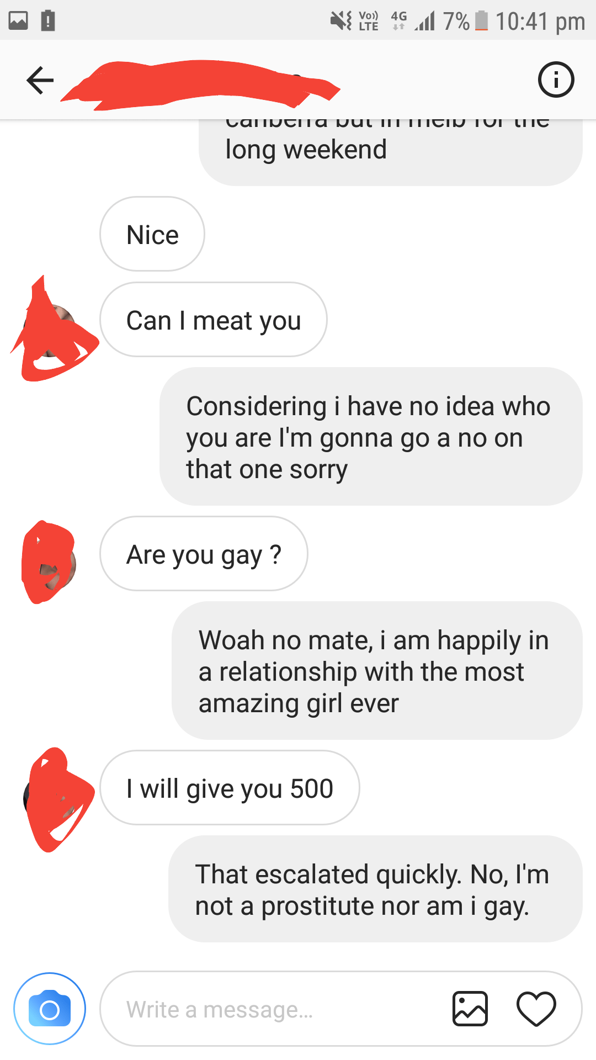Tap the muted sound status icon
596x1060 pixels.
coord(341,21)
